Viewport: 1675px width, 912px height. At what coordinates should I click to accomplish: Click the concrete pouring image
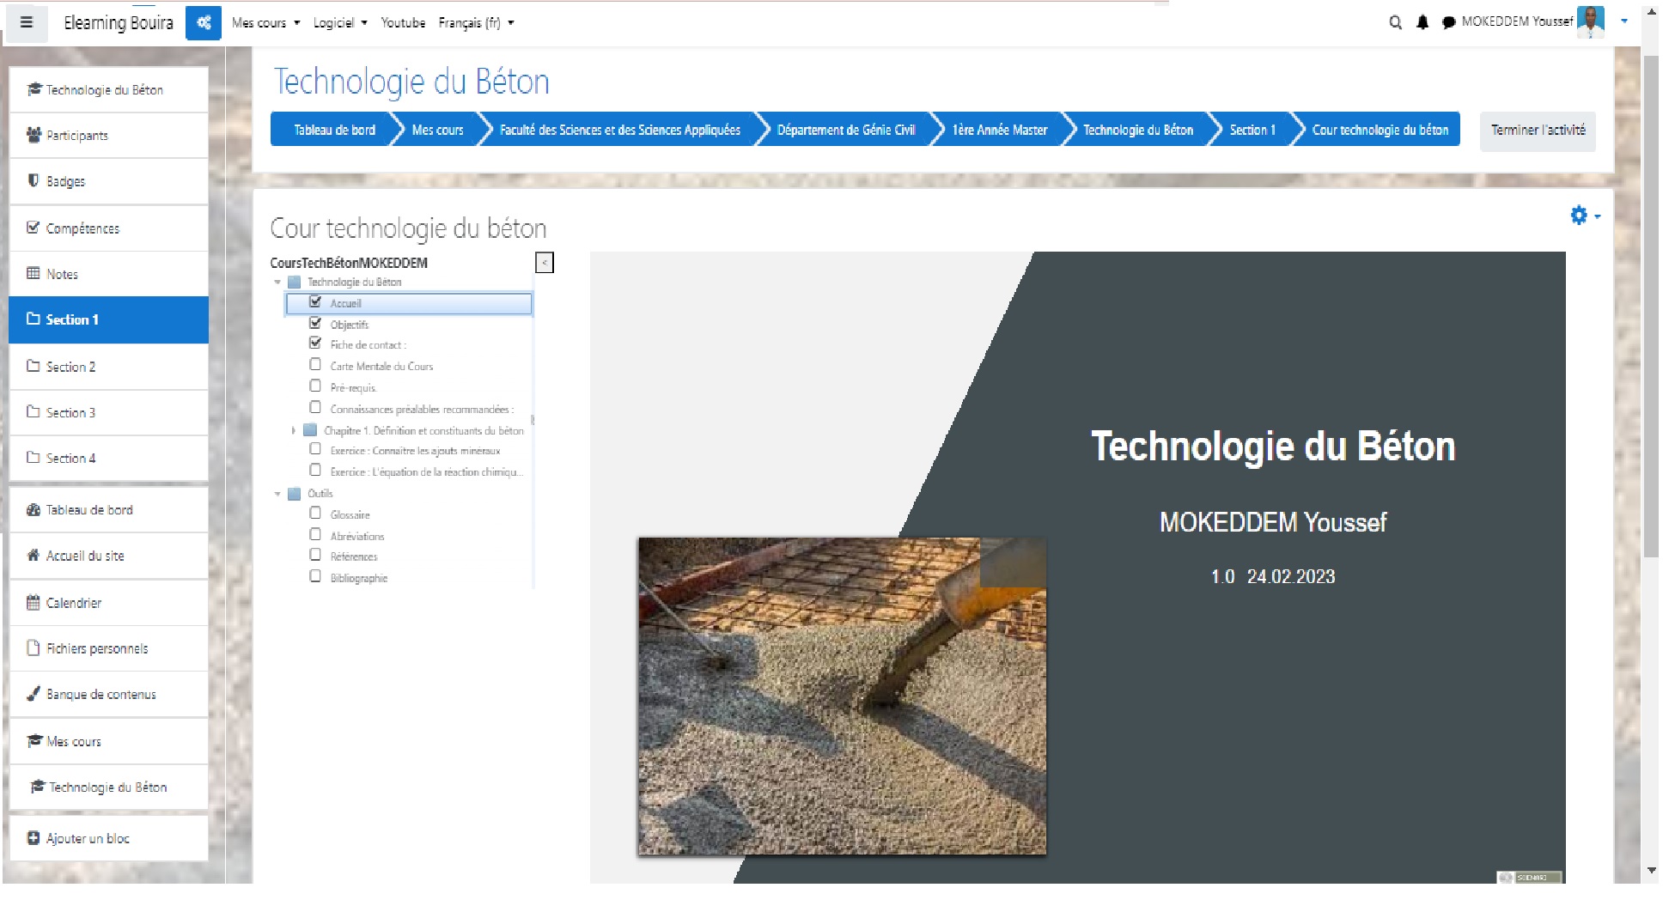(x=842, y=696)
